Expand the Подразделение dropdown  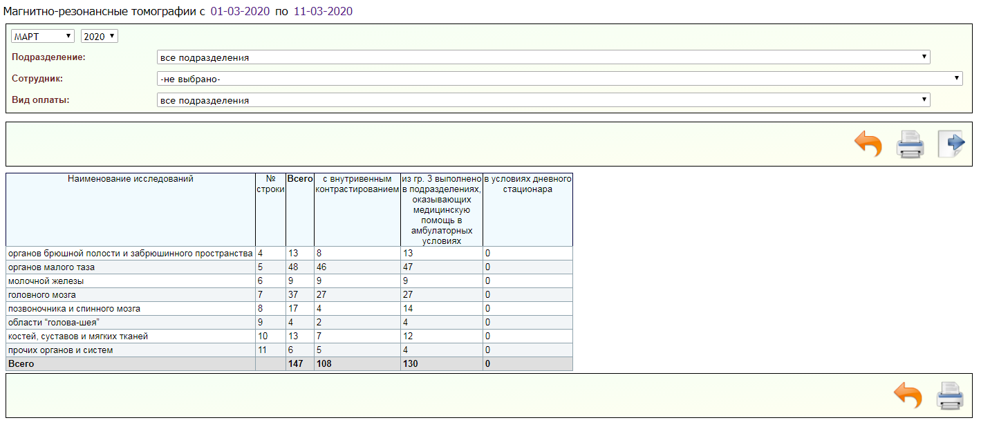pos(543,57)
